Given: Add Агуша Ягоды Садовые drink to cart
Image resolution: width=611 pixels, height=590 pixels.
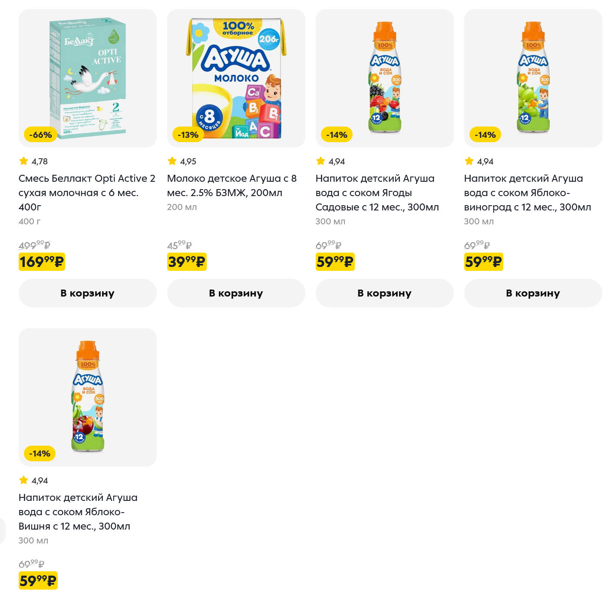Looking at the screenshot, I should pos(384,293).
